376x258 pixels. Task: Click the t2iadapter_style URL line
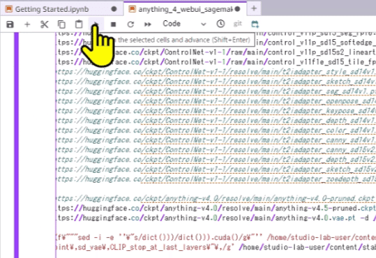216,72
